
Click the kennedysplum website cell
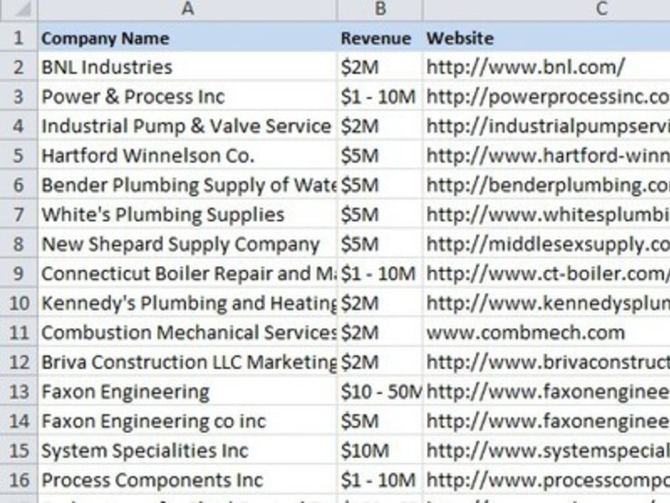547,303
